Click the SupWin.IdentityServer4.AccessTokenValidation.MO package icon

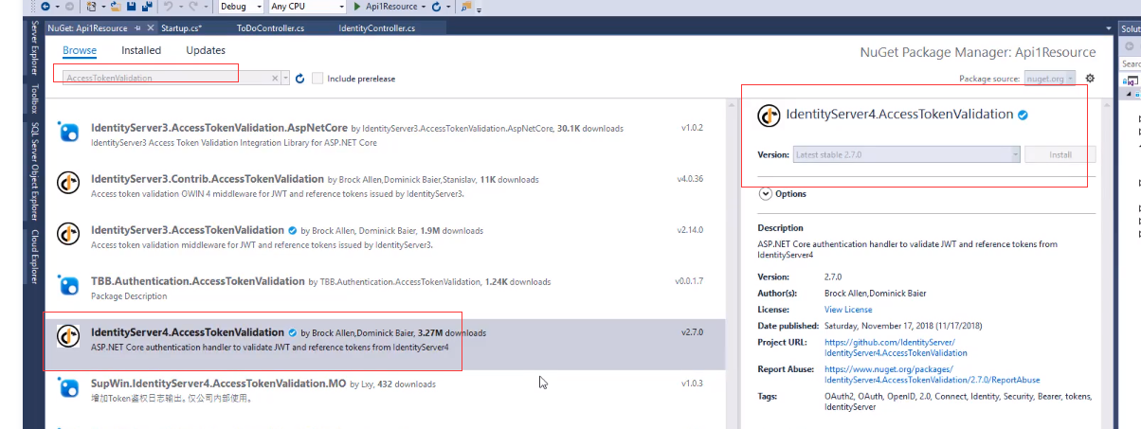point(68,387)
